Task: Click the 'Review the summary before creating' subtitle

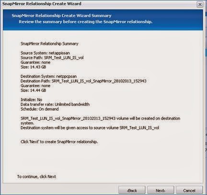Action: [86, 22]
